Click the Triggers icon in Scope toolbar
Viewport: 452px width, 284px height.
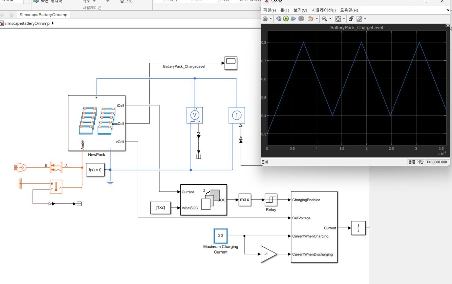pyautogui.click(x=351, y=19)
